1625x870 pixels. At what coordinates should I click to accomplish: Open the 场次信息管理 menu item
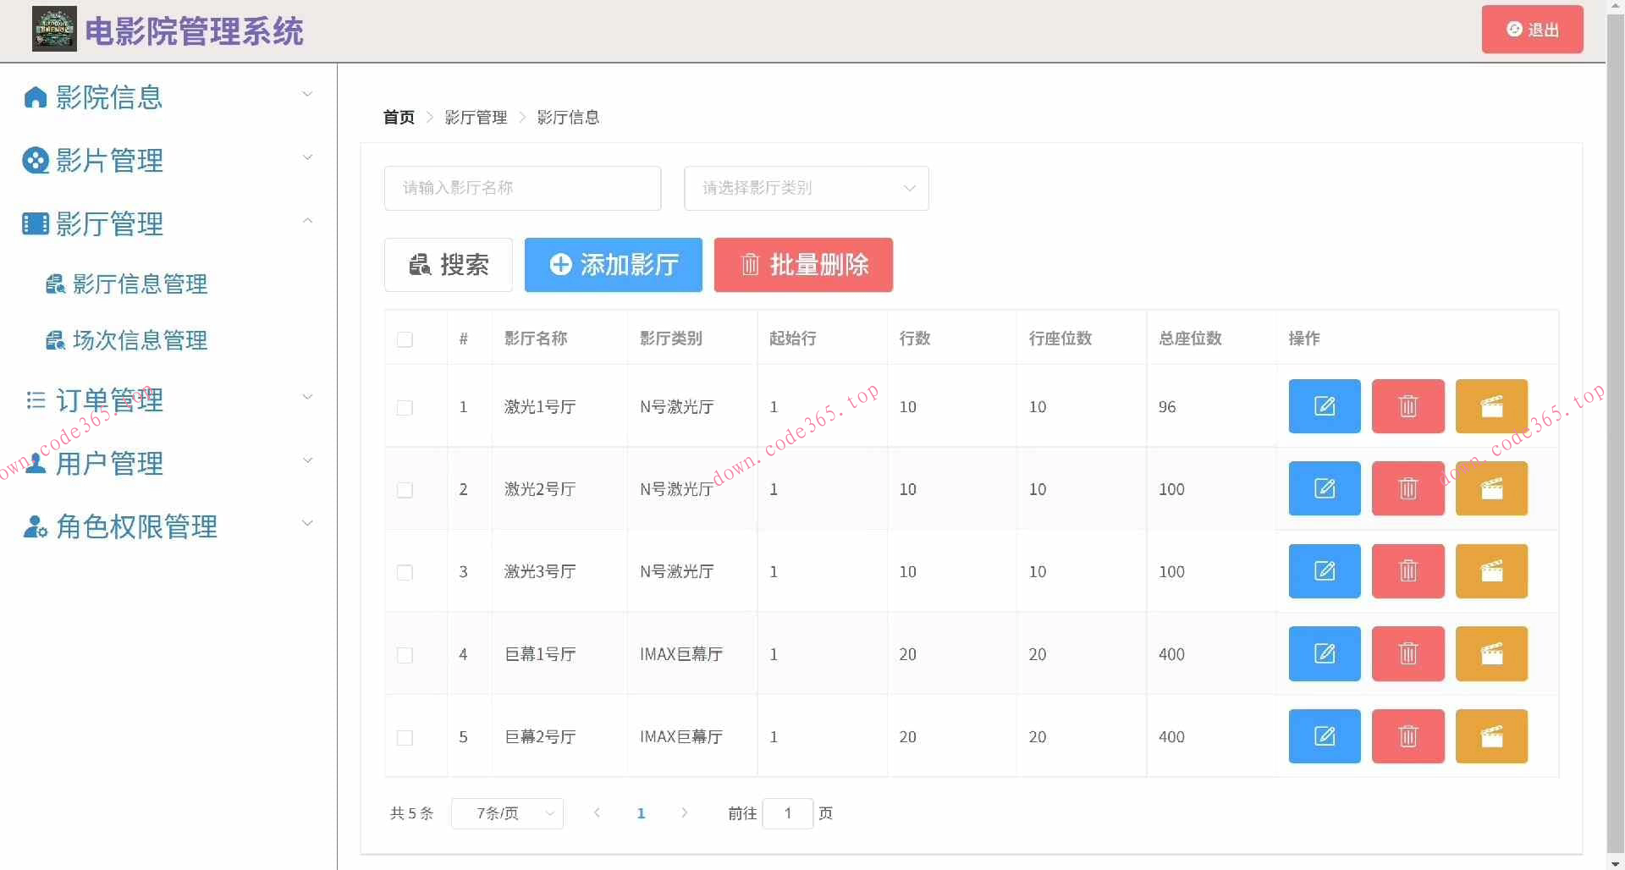pyautogui.click(x=140, y=340)
